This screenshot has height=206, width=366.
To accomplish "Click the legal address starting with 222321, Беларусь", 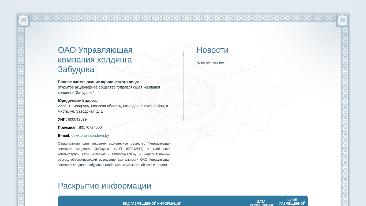I will [x=113, y=109].
